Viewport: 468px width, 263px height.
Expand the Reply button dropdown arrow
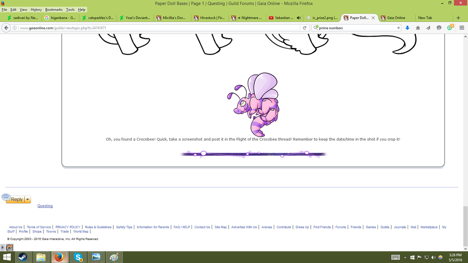[x=27, y=200]
